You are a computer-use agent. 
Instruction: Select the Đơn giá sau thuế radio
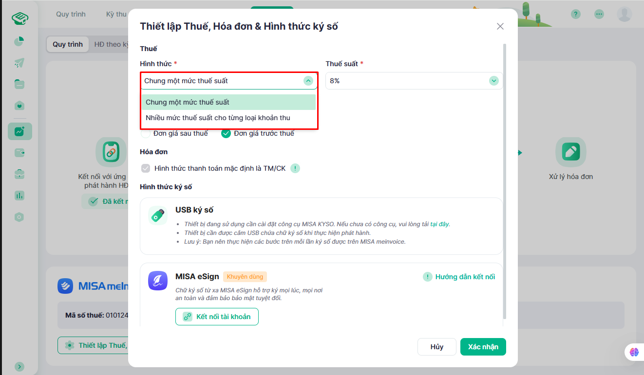pos(146,133)
